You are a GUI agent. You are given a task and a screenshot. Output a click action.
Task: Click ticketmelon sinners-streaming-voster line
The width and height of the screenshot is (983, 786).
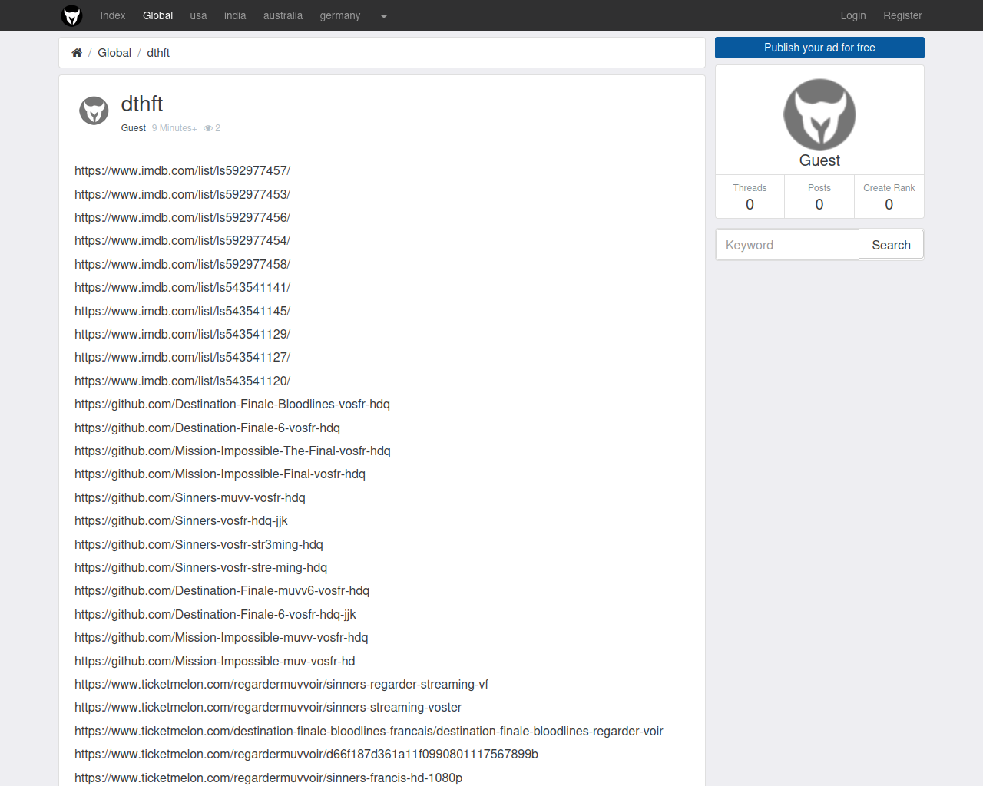268,707
